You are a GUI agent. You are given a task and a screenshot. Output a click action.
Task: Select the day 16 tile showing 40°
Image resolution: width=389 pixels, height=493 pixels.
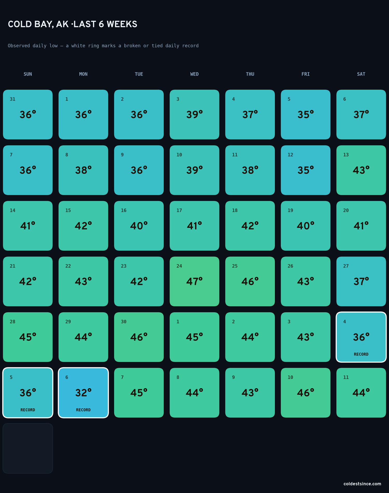[139, 226]
